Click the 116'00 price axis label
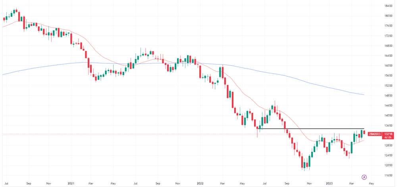397x187 pixels. pyautogui.click(x=388, y=175)
